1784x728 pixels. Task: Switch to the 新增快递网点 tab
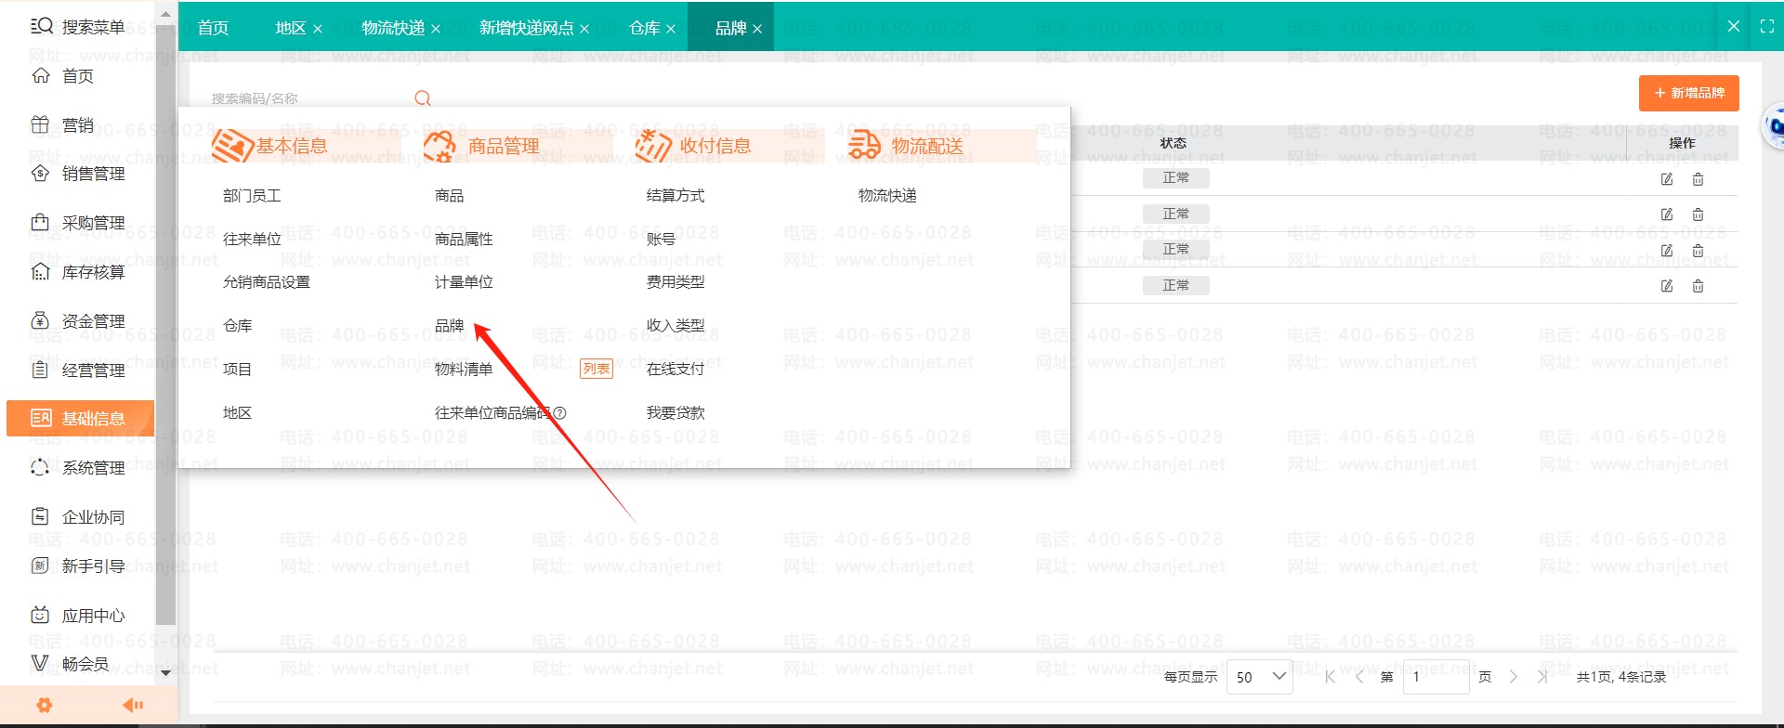click(x=527, y=28)
